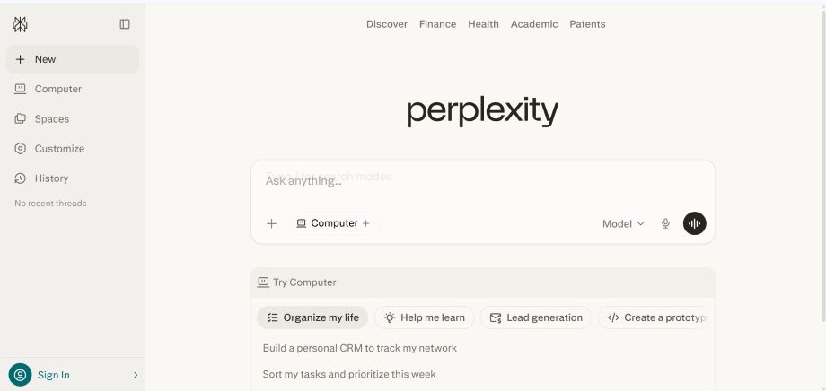
Task: View thread History
Action: (51, 178)
